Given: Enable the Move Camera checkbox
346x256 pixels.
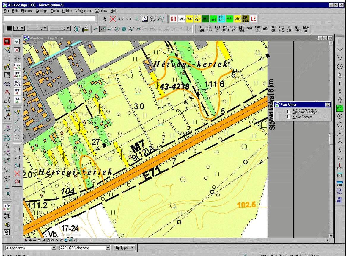Looking at the screenshot, I should click(x=289, y=117).
